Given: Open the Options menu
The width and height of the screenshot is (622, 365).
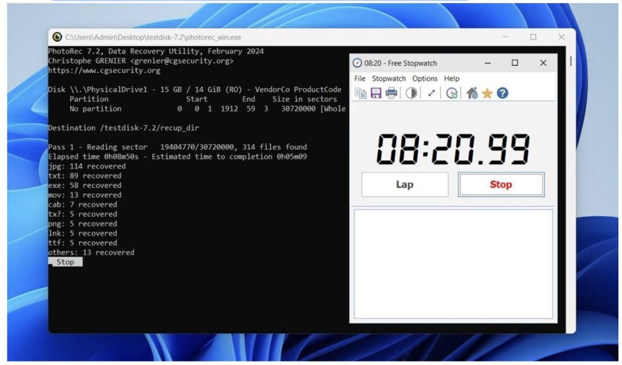Looking at the screenshot, I should 425,78.
